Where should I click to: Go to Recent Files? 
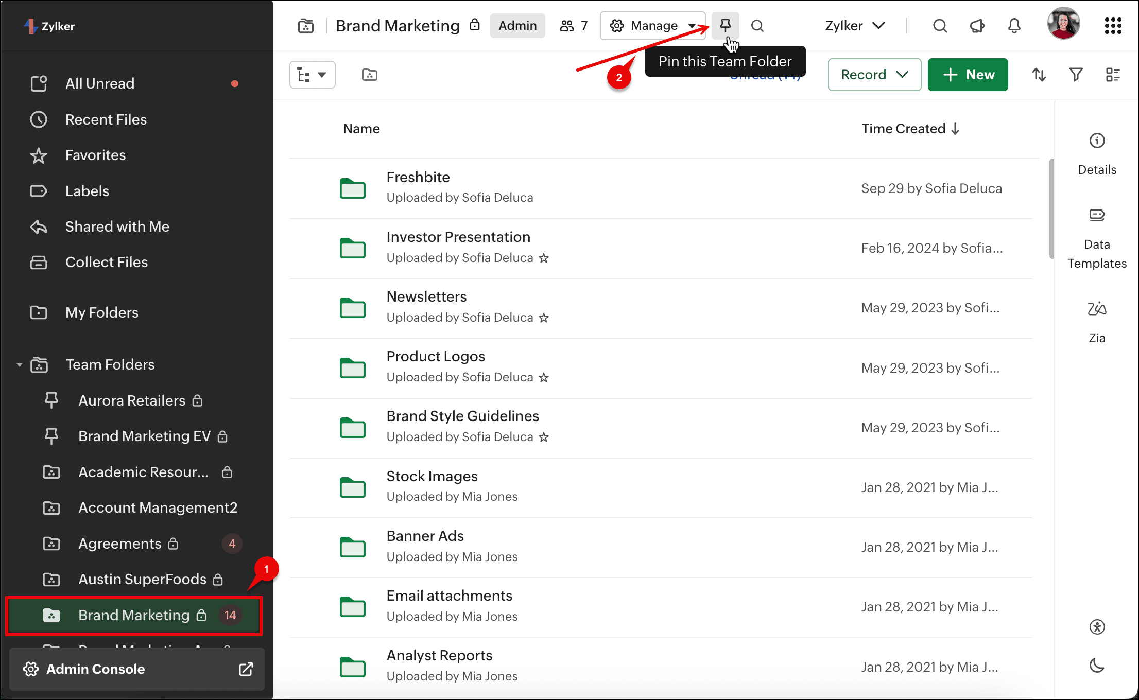pyautogui.click(x=106, y=119)
